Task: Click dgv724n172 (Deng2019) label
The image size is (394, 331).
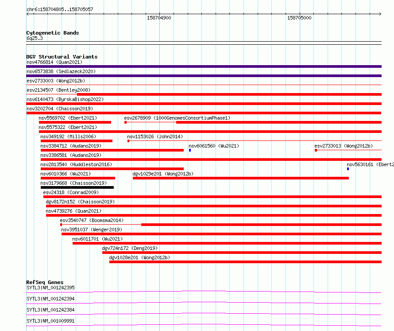Action: (130, 248)
